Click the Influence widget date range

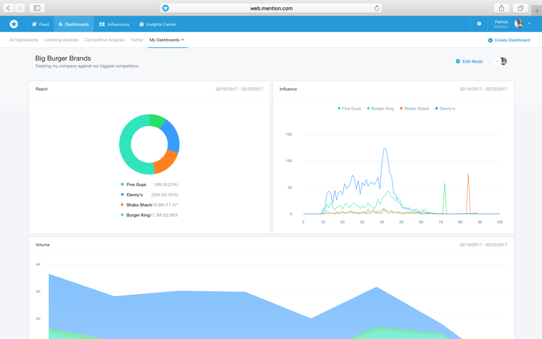(x=483, y=89)
